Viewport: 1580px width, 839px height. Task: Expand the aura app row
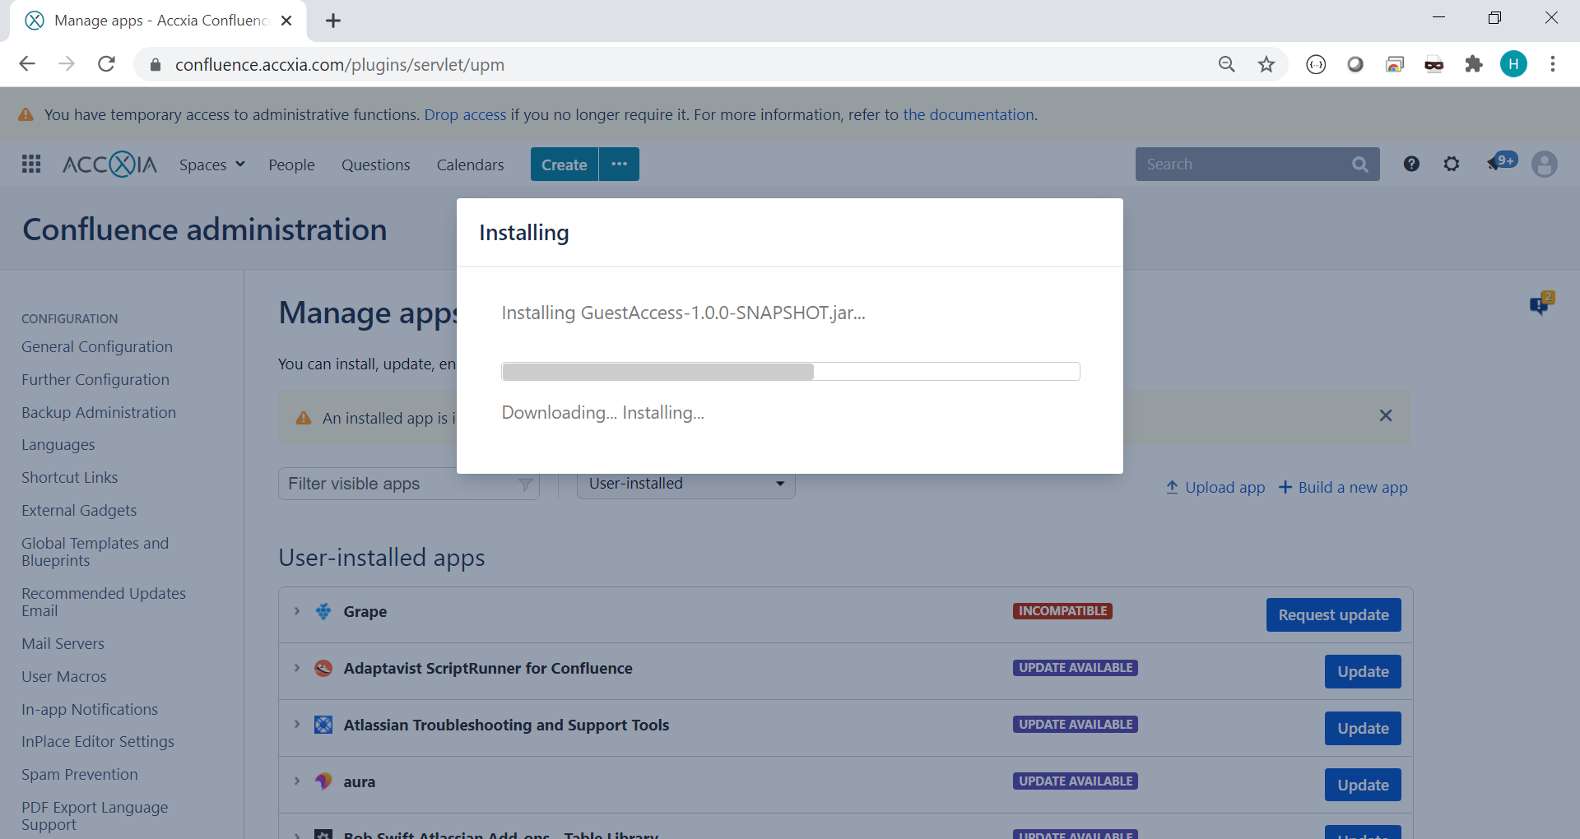point(297,781)
